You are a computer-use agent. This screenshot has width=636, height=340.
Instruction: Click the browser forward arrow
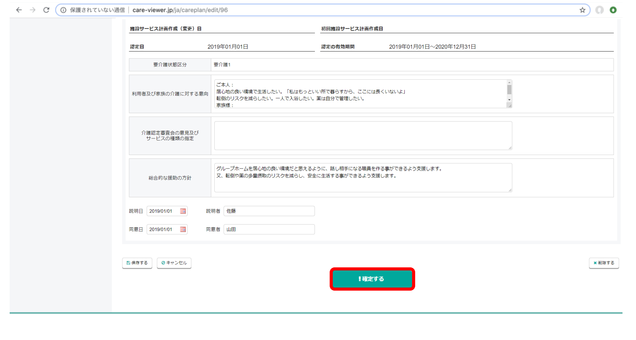tap(33, 10)
